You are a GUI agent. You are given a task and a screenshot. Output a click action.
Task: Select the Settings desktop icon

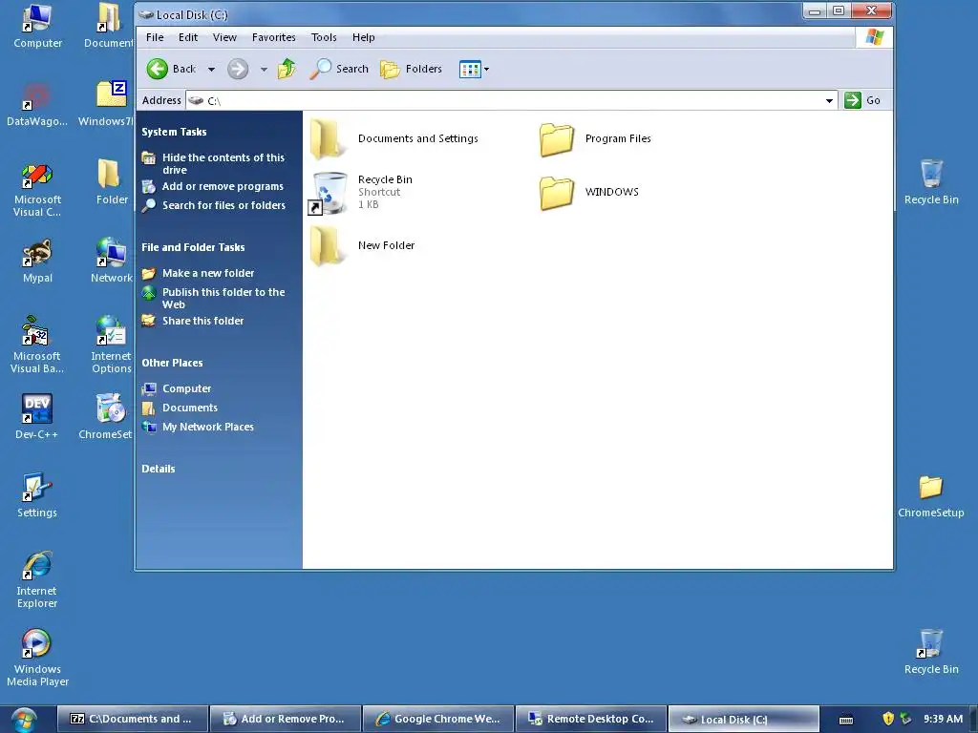37,495
